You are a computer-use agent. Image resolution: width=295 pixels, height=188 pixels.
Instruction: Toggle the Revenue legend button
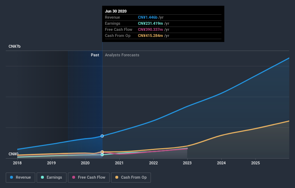[20, 178]
